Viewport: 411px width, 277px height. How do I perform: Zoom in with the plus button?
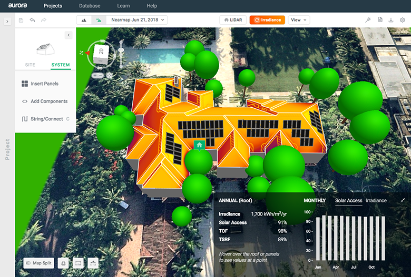[x=95, y=75]
